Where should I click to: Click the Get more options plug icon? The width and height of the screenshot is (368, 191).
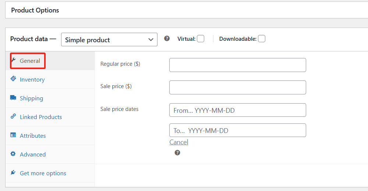click(x=13, y=172)
